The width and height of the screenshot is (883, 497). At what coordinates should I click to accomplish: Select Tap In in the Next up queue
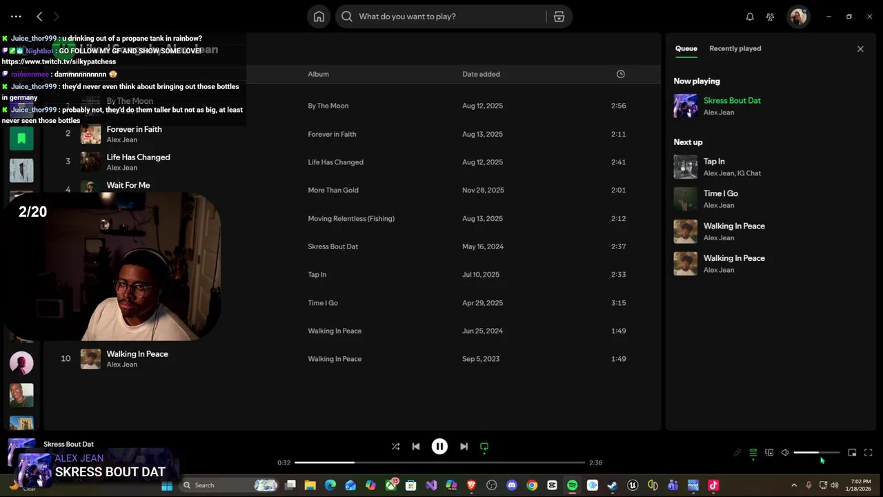714,162
